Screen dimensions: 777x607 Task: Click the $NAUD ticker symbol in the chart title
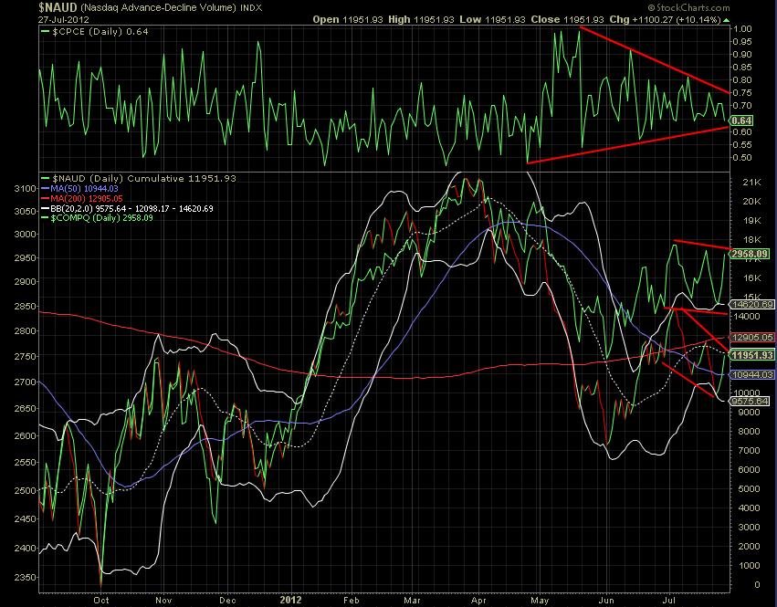pos(58,7)
